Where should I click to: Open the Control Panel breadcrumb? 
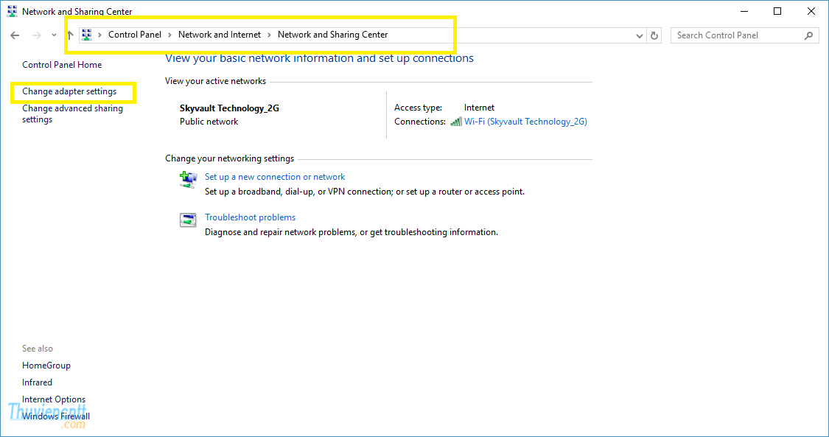[x=135, y=35]
